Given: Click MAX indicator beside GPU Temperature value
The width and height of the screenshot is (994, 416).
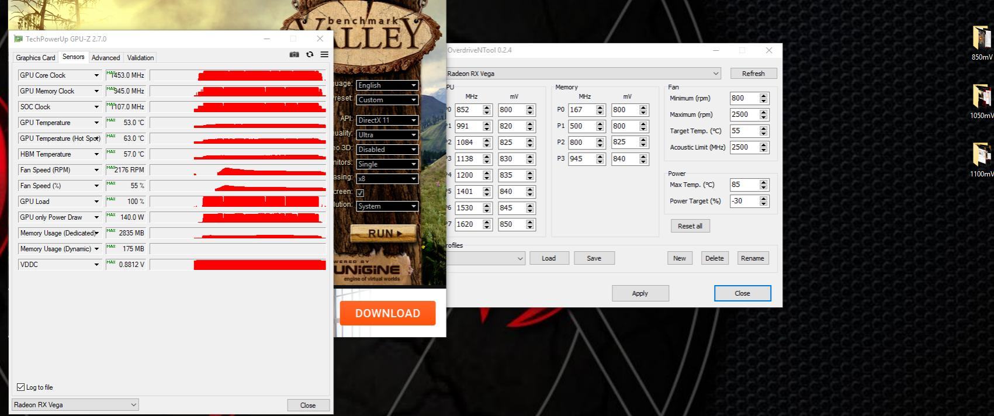Looking at the screenshot, I should [x=111, y=120].
